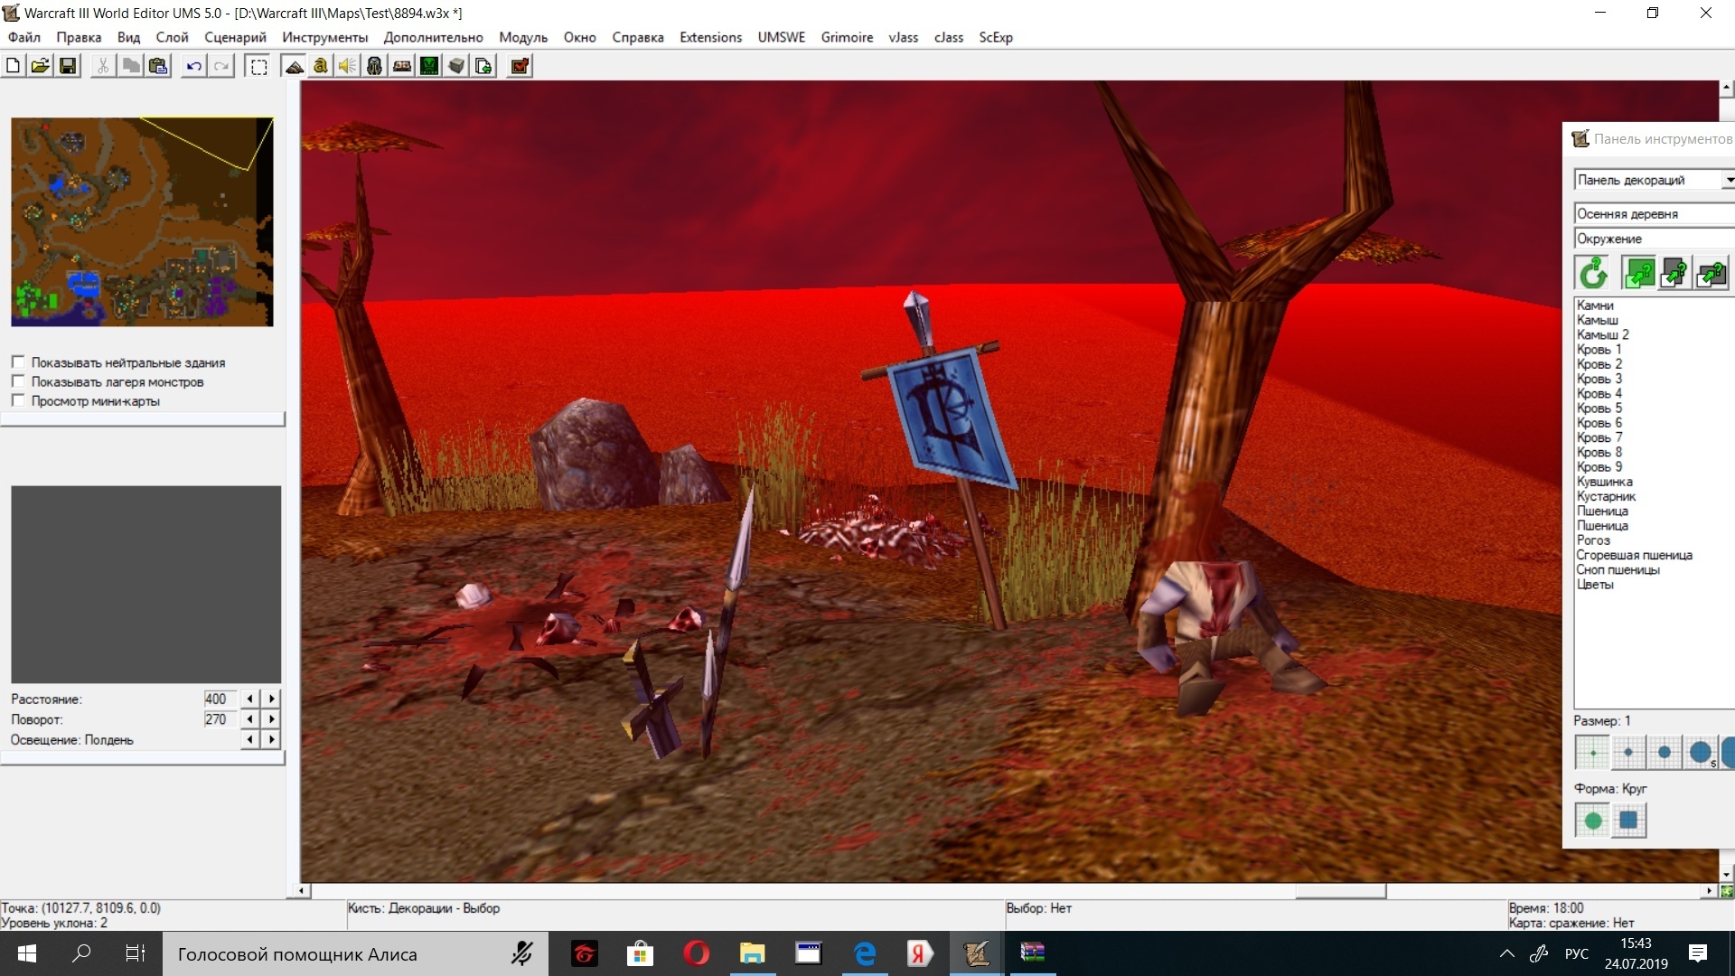Enable Показывать нейтральные здания checkbox
The height and width of the screenshot is (976, 1735).
tap(18, 362)
